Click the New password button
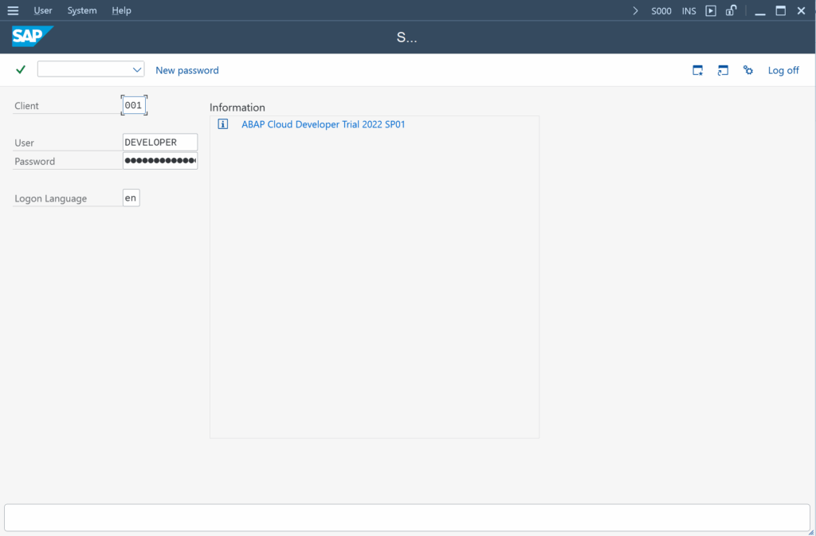This screenshot has height=536, width=816. point(187,70)
